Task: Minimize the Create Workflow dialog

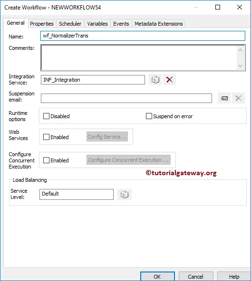Action: 196,7
